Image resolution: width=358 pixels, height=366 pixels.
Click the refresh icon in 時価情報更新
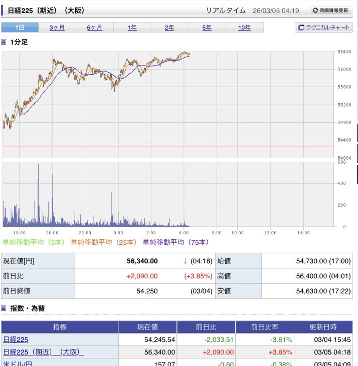pyautogui.click(x=315, y=11)
